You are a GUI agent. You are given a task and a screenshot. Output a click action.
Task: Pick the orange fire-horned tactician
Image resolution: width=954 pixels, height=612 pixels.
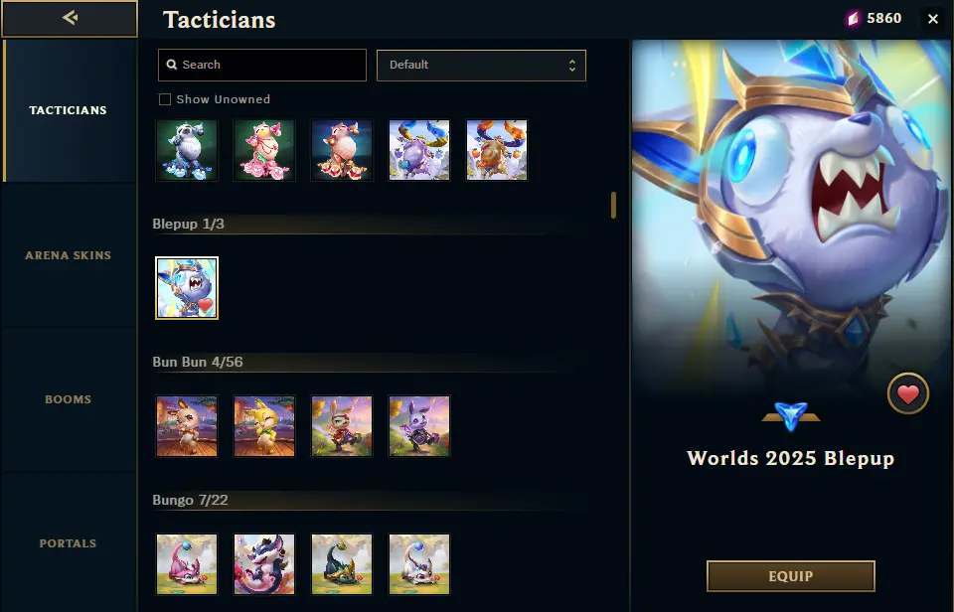tap(497, 150)
